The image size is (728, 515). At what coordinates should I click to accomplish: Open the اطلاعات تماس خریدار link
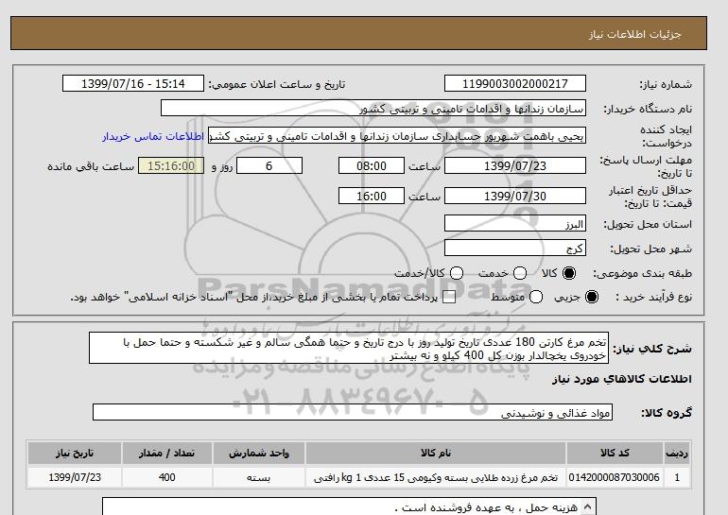[x=153, y=137]
